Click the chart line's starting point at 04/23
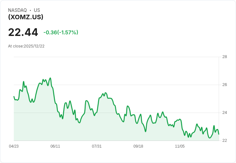The image size is (236, 163). click(x=14, y=96)
